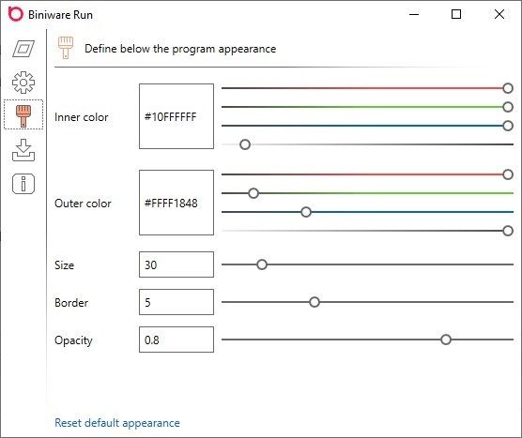This screenshot has width=522, height=438.
Task: Click the Border value field
Action: [177, 302]
